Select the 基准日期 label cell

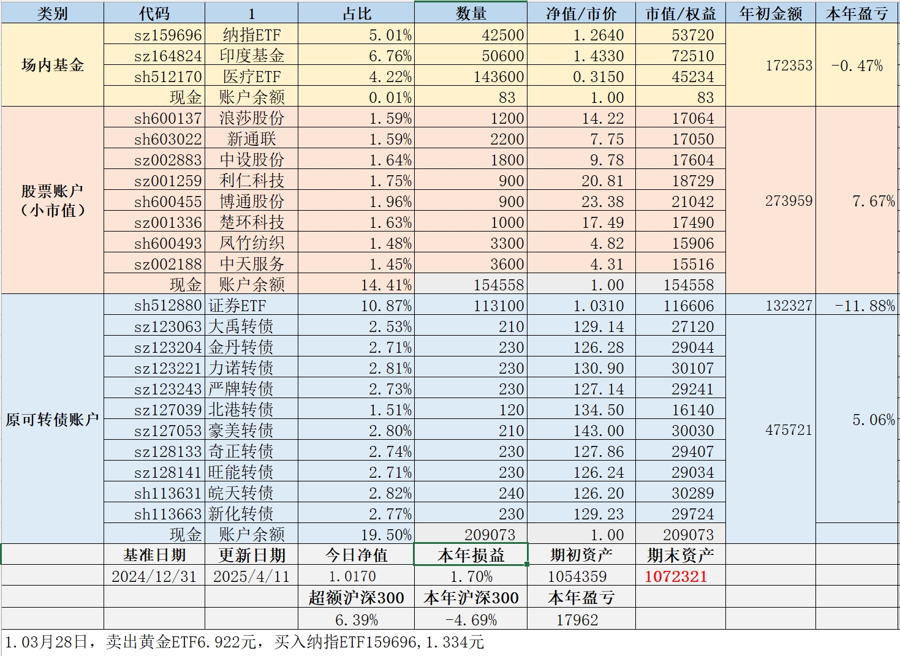tap(154, 555)
